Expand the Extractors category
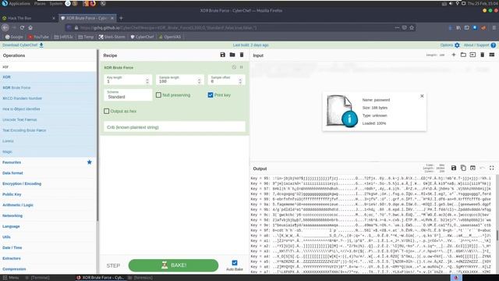Image resolution: width=499 pixels, height=281 pixels. click(48, 258)
